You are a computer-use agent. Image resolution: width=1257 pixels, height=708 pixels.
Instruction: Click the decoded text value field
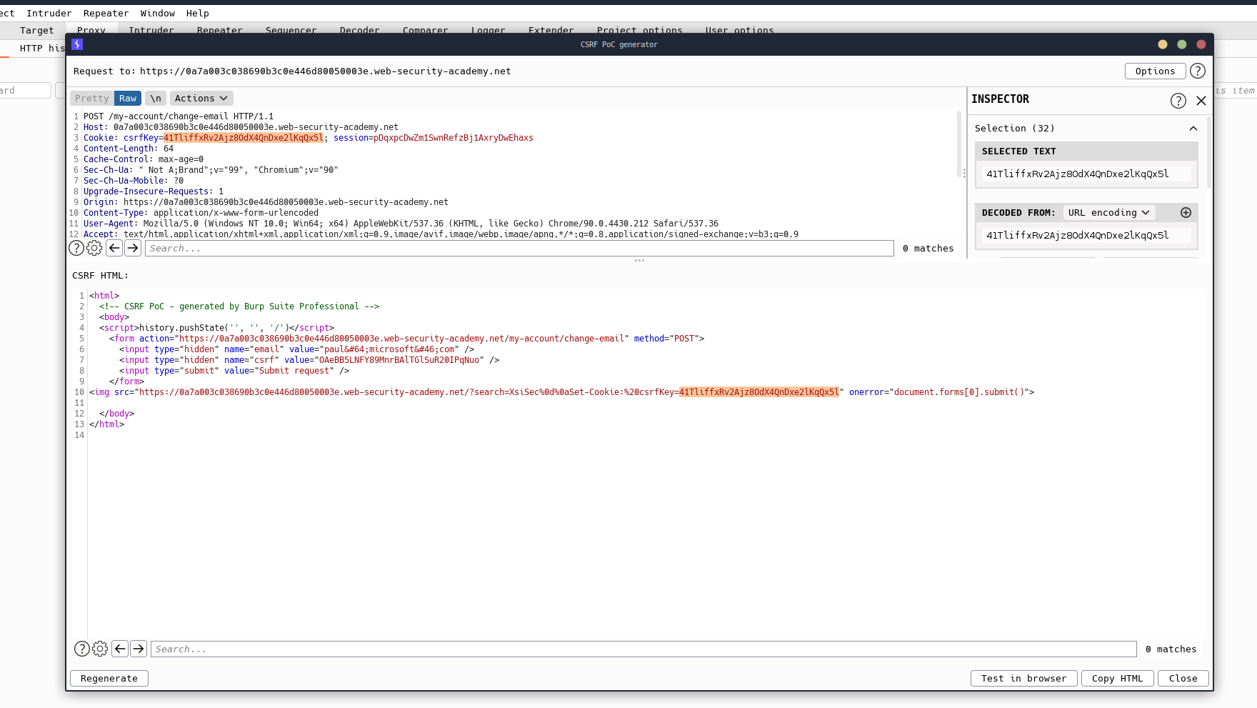(x=1086, y=235)
